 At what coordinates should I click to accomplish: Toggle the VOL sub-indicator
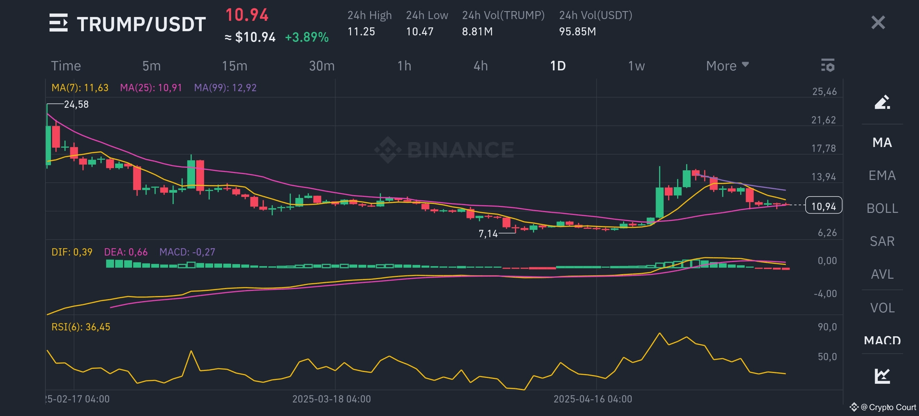tap(882, 307)
